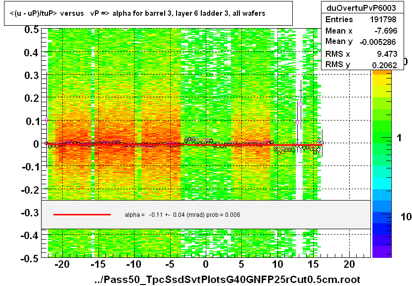Click the magenta outlier marker near 0.17
Screen dimensions: 412x286
[301, 104]
